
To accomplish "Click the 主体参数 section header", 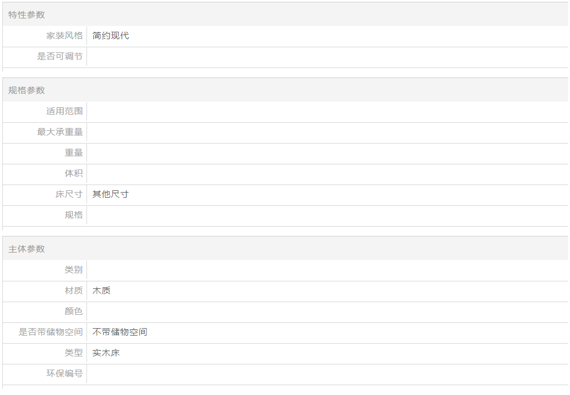I will [27, 249].
